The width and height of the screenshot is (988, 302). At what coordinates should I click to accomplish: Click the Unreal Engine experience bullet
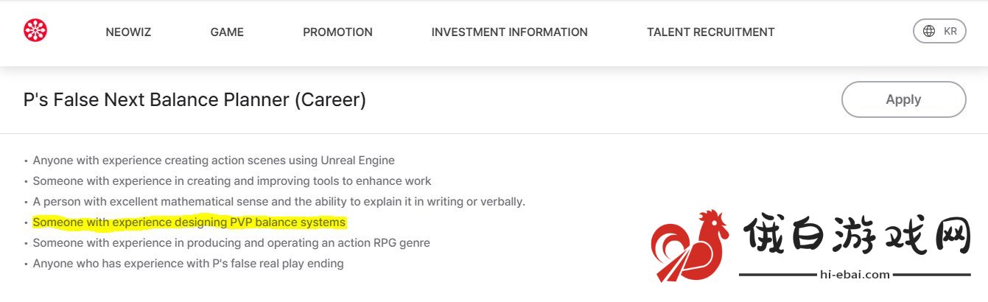214,160
